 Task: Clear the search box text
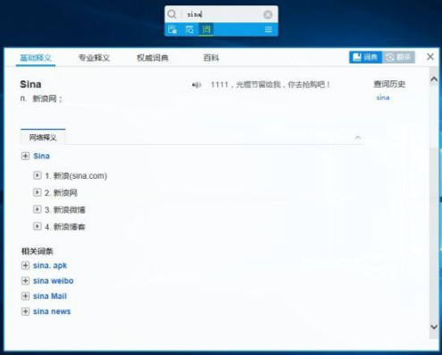(268, 14)
